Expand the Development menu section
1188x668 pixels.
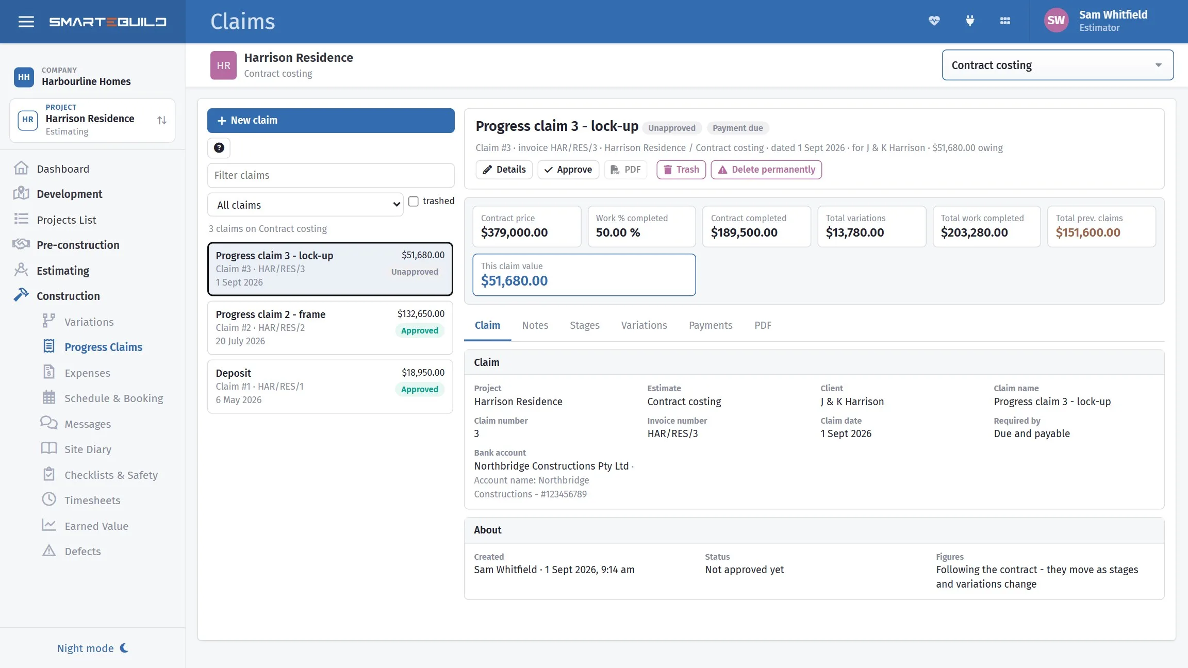69,194
